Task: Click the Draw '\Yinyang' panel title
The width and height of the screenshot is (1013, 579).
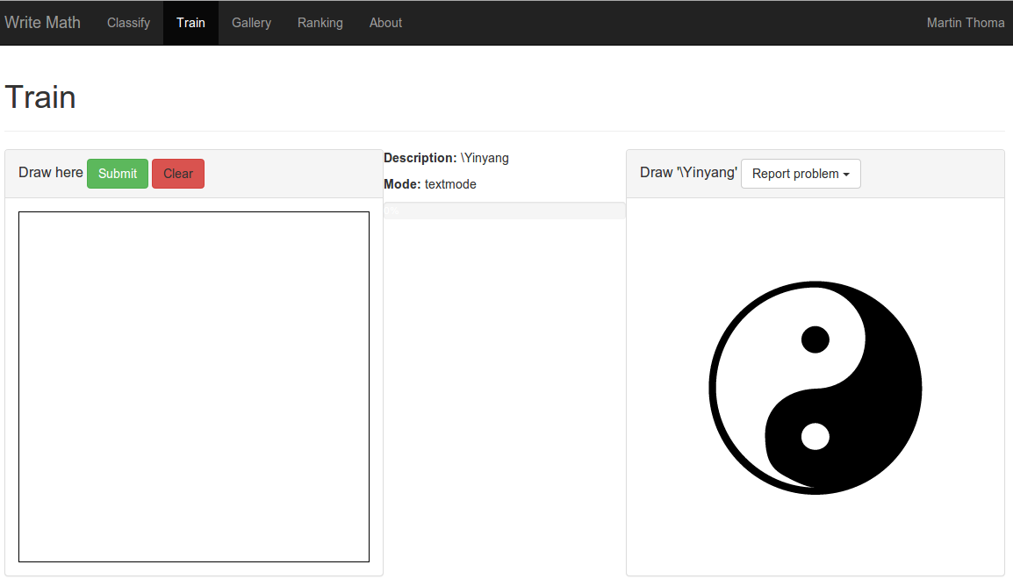Action: [x=688, y=173]
